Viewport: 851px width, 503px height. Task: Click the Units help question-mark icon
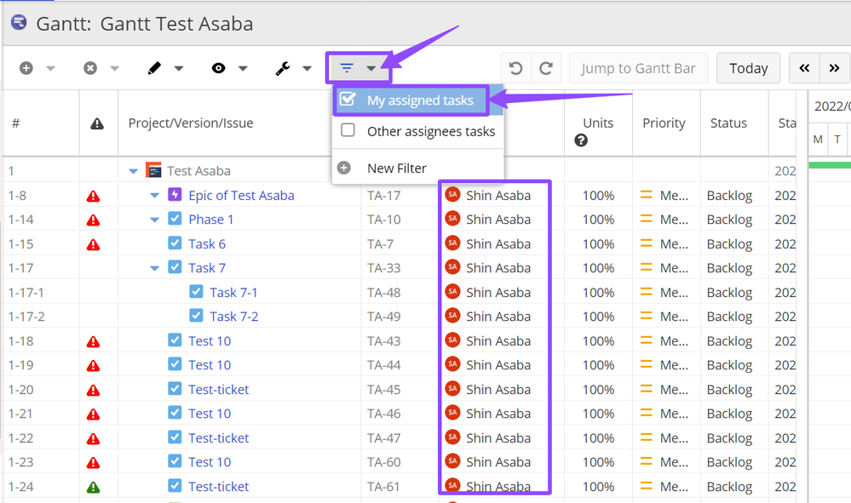coord(581,141)
